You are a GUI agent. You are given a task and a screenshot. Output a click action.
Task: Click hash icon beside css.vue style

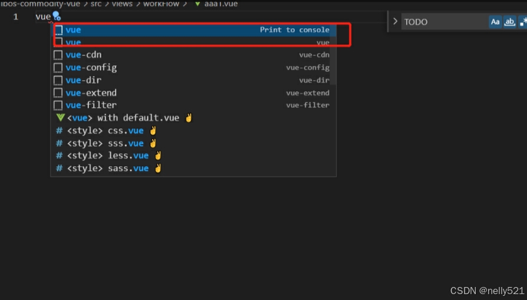coord(59,131)
